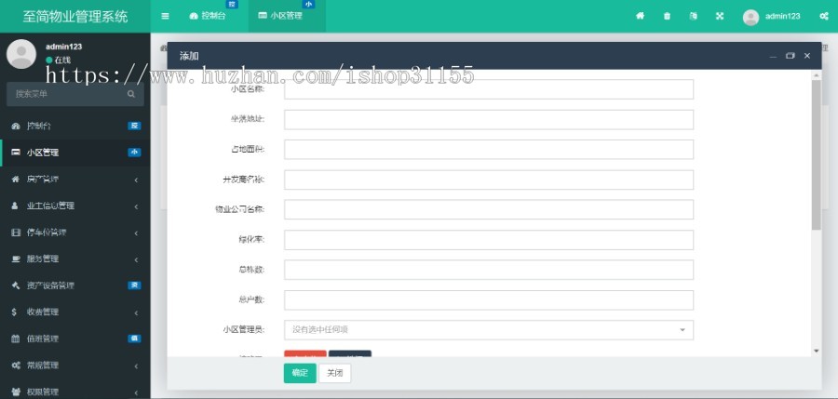
Task: Click the dollar icon for 收费管理
Action: click(14, 312)
